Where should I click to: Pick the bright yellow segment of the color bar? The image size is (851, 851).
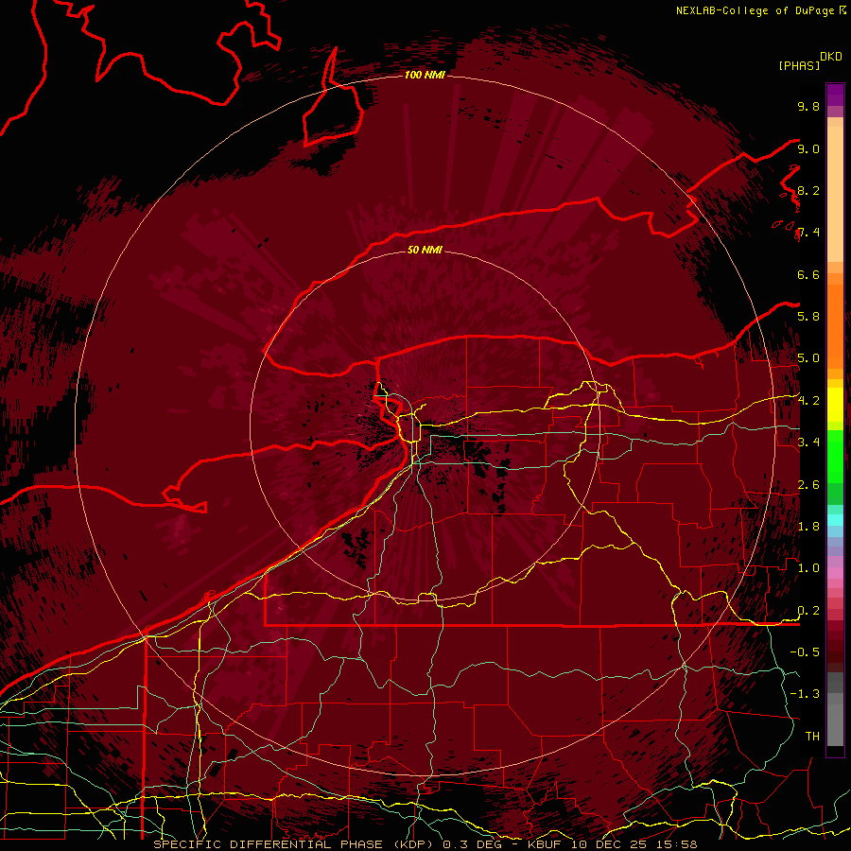pos(835,405)
